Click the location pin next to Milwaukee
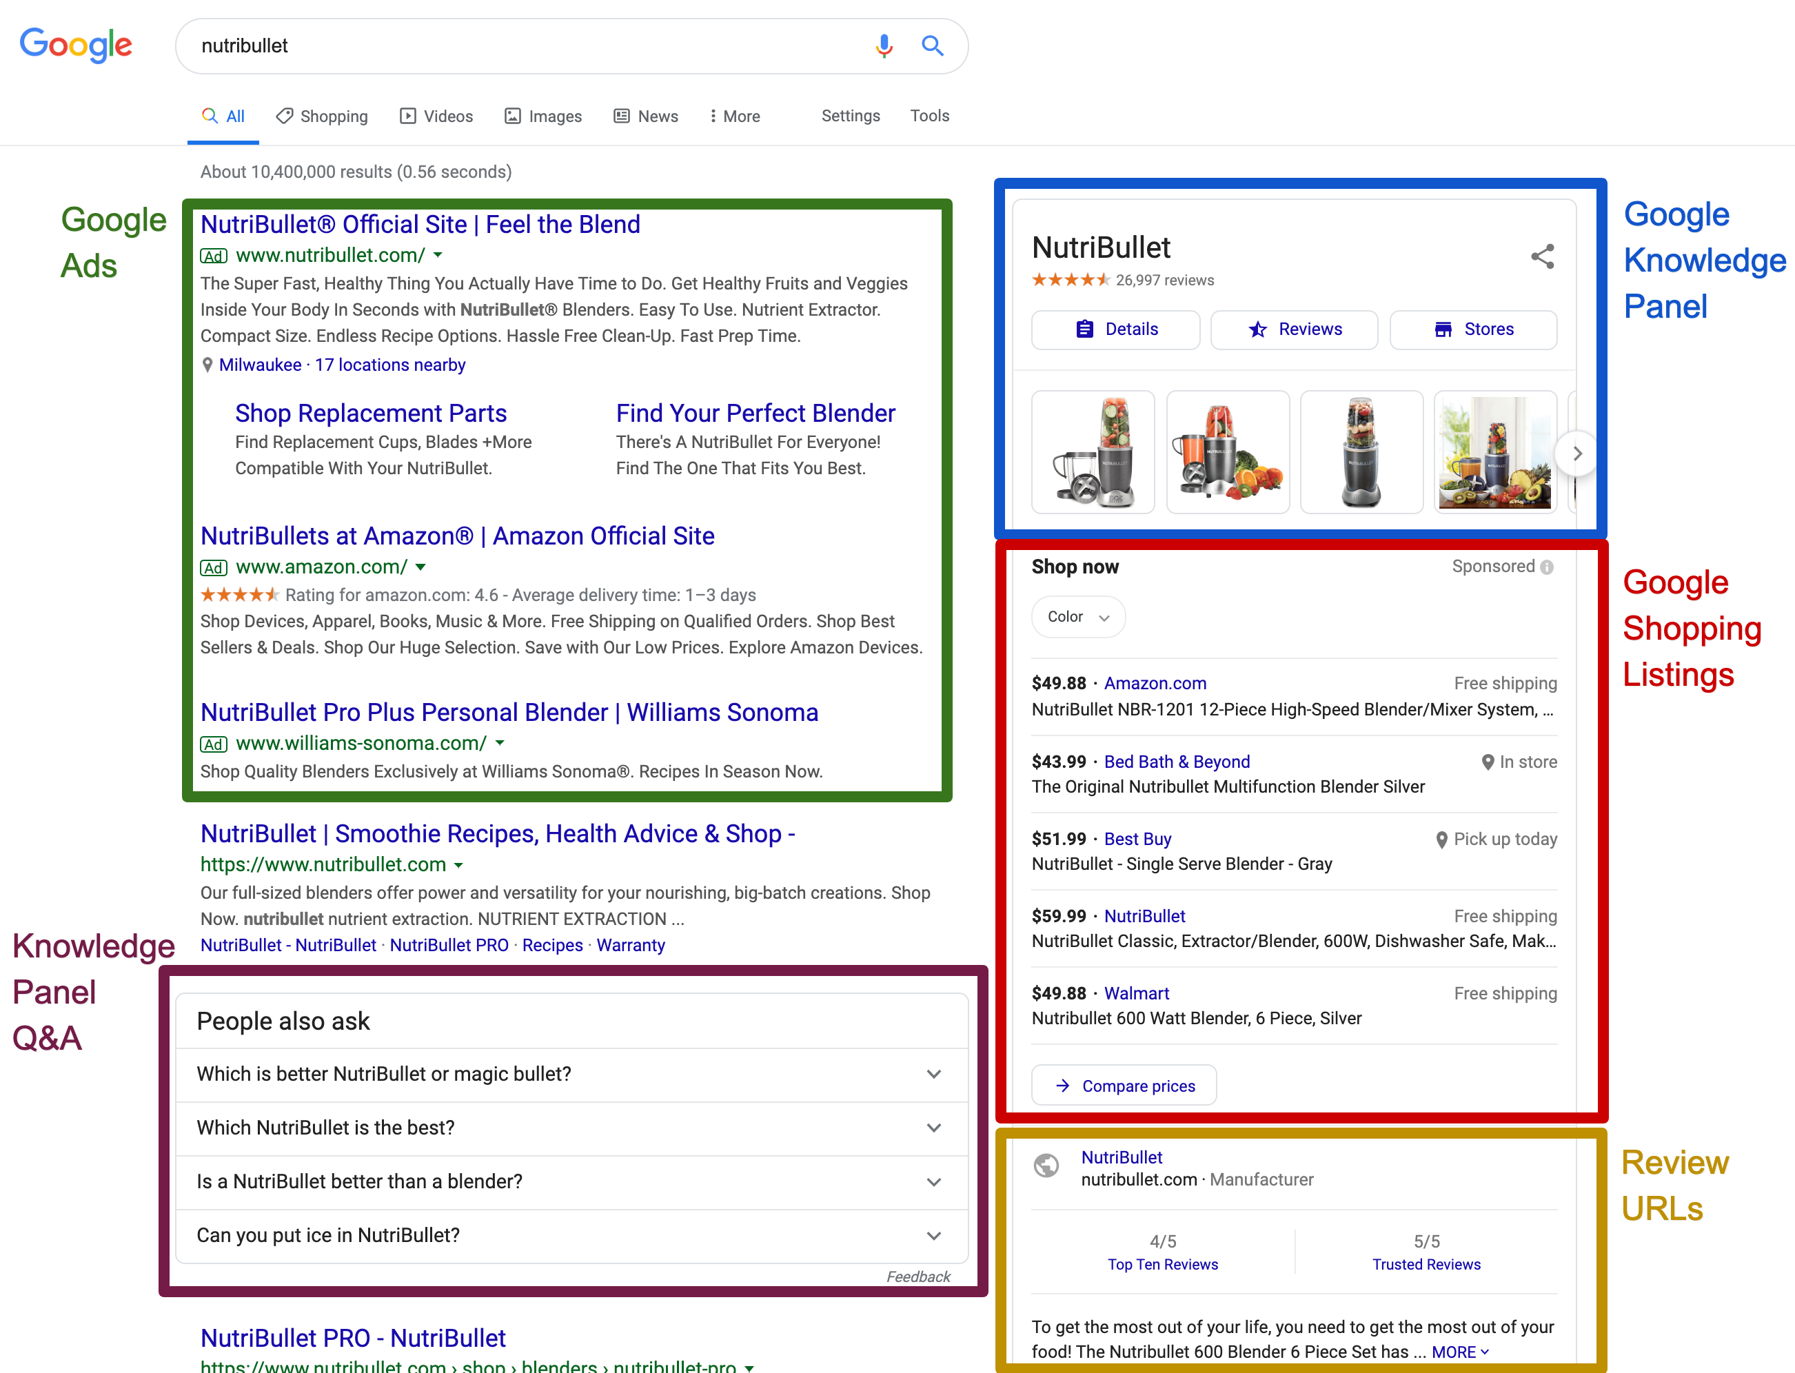Viewport: 1795px width, 1373px height. (207, 365)
